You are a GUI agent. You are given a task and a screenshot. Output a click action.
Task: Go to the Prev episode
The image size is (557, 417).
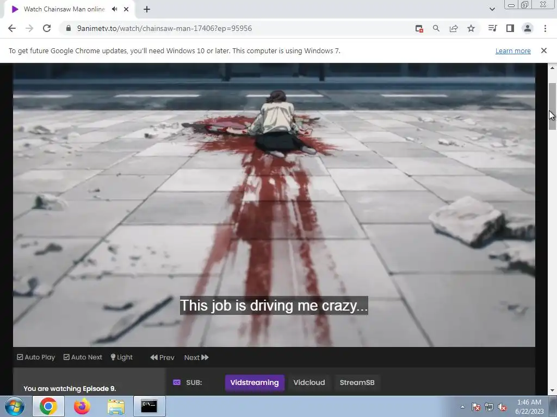[x=162, y=357]
